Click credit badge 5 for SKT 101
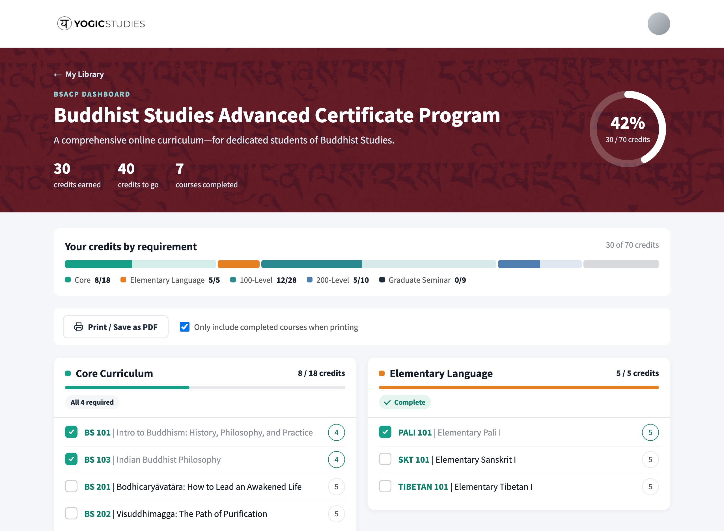Viewport: 724px width, 531px height. click(x=650, y=460)
